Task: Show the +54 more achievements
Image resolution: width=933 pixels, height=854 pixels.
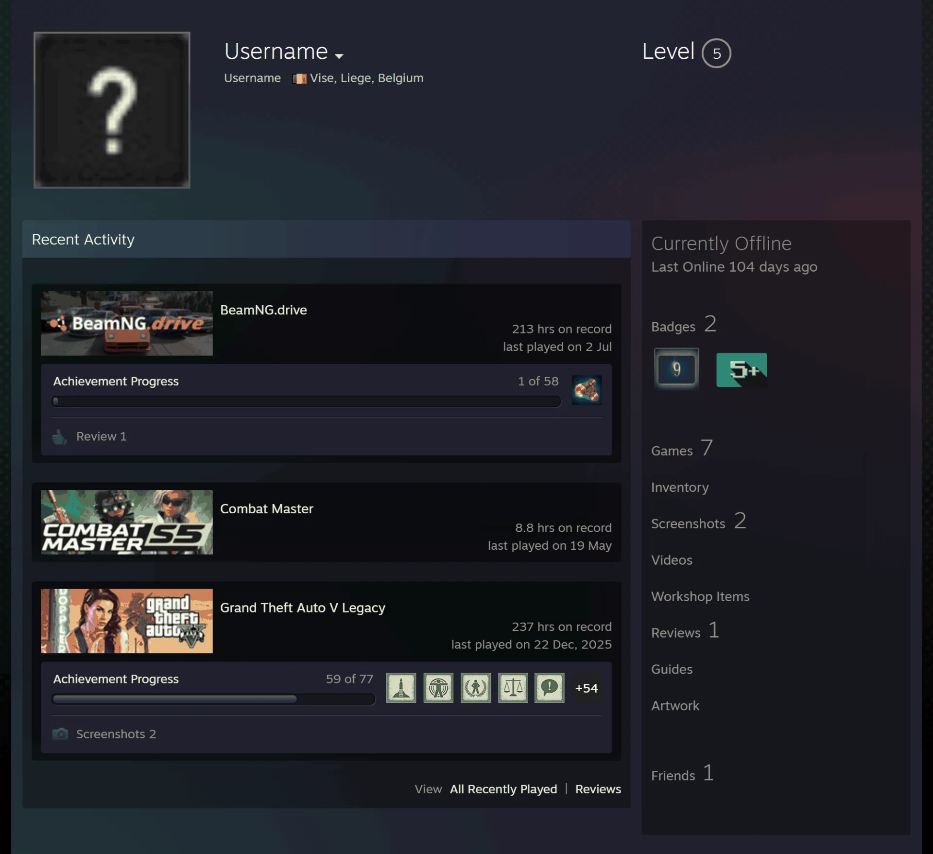Action: click(587, 688)
